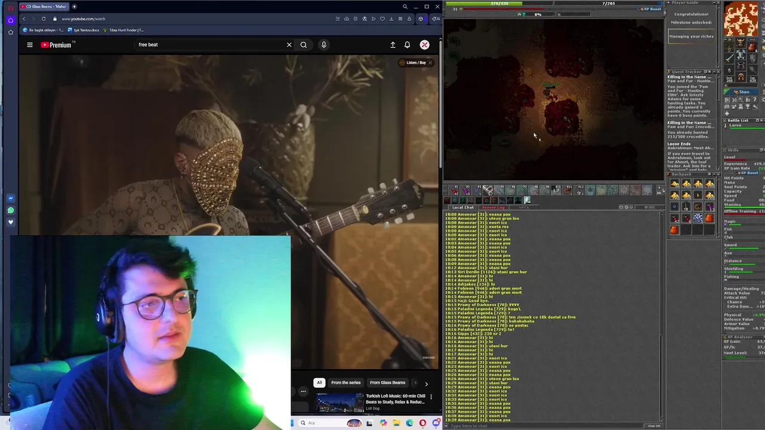Viewport: 765px width, 430px height.
Task: Select the 'From Glass Beams' chip
Action: pyautogui.click(x=387, y=383)
